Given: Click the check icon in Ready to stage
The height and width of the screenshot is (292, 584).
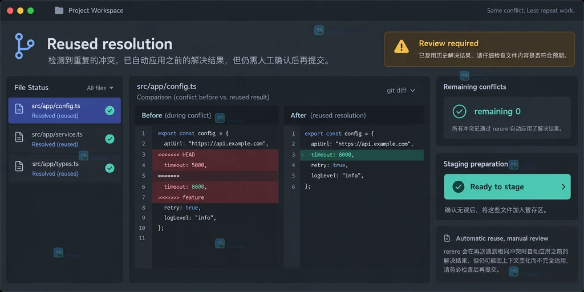Looking at the screenshot, I should point(458,187).
